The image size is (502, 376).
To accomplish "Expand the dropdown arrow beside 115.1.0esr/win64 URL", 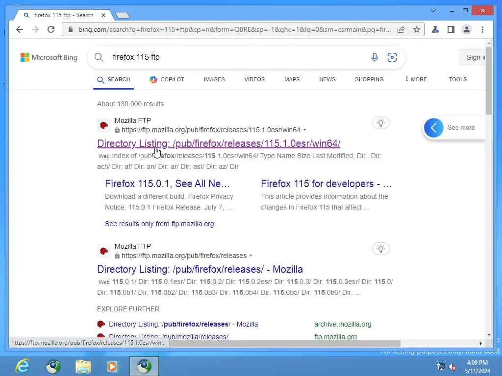I will tap(305, 130).
